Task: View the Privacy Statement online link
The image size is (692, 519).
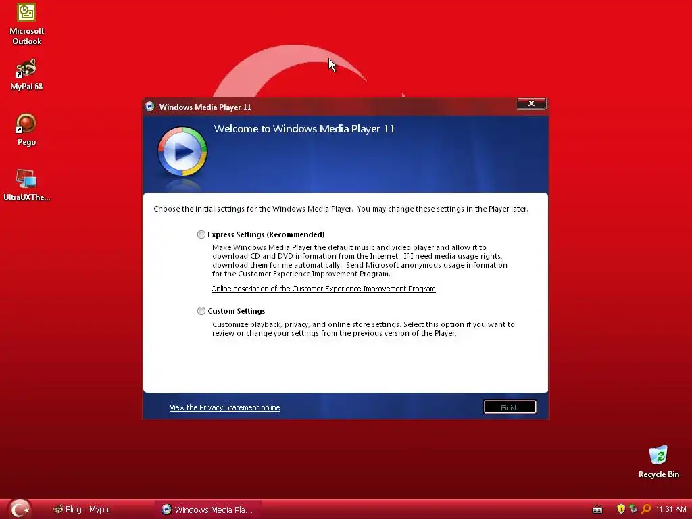Action: point(224,407)
